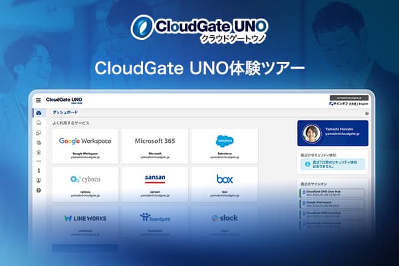
Task: Launch the sansan service tile
Action: 155,185
